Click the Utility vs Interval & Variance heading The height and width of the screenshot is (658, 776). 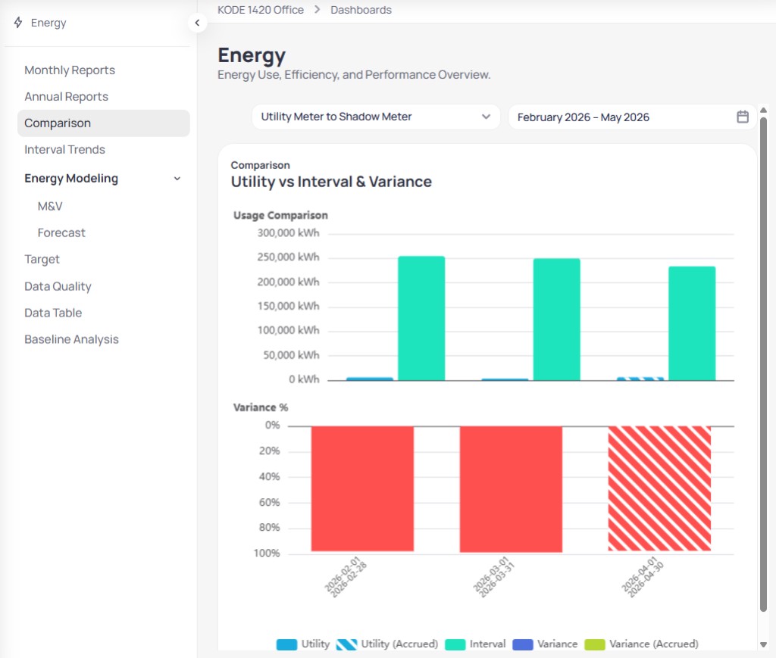(x=331, y=182)
